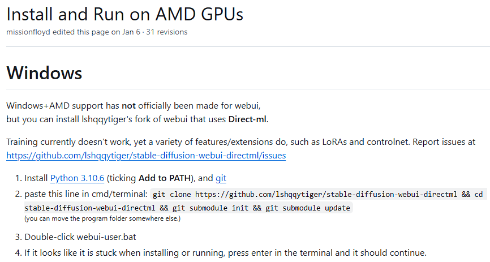Click the 'Windows+AMD support' paragraph line
Viewport: 490px width, 262px height.
point(62,105)
